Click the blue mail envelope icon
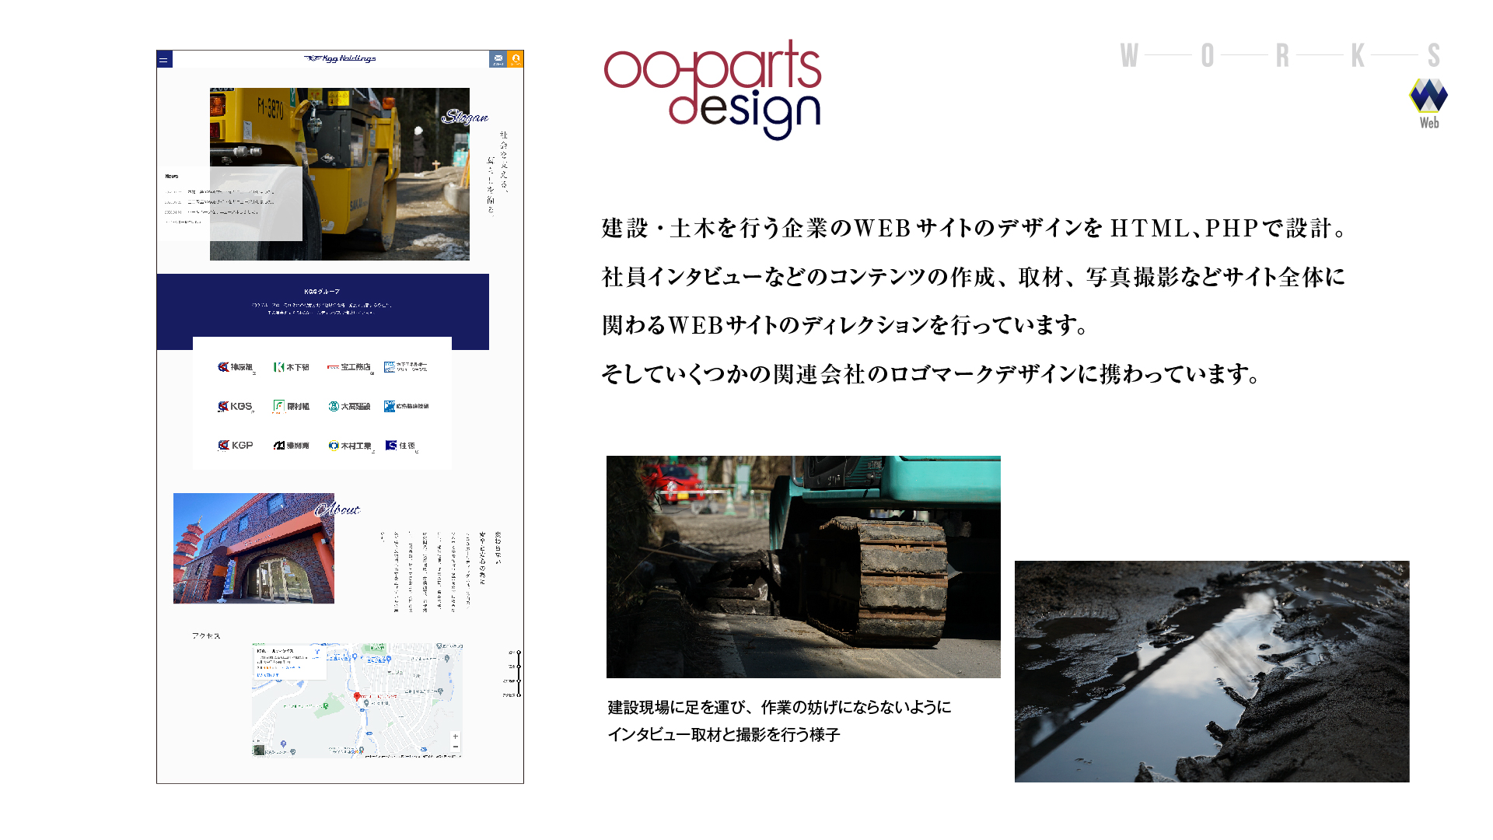 (x=498, y=59)
